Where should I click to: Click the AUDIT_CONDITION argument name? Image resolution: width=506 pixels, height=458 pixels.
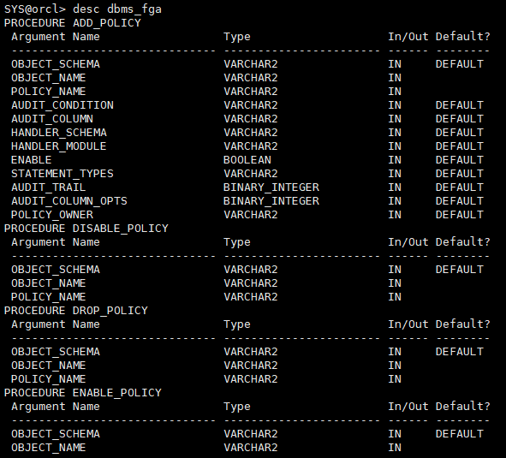tap(63, 105)
